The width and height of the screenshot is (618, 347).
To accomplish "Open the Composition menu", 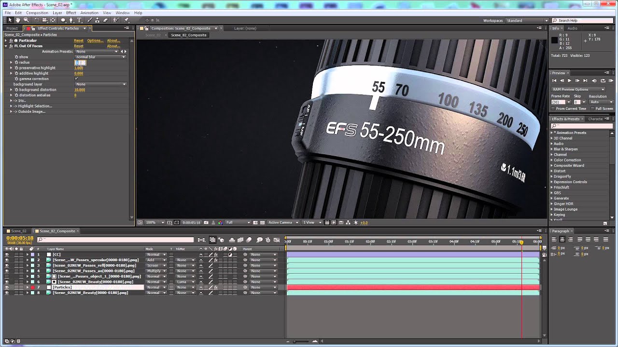I will coord(37,13).
